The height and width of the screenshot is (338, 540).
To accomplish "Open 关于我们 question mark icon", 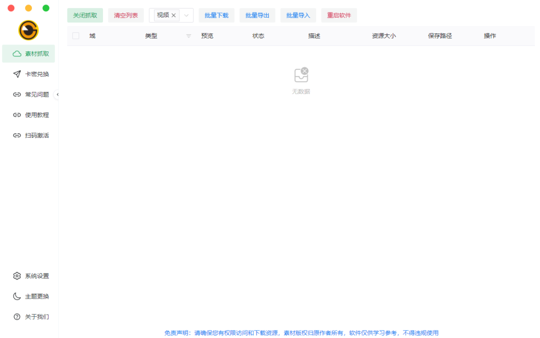I will point(17,317).
